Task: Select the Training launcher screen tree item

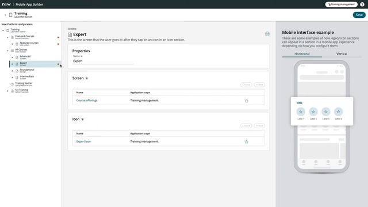Action: 18,30
